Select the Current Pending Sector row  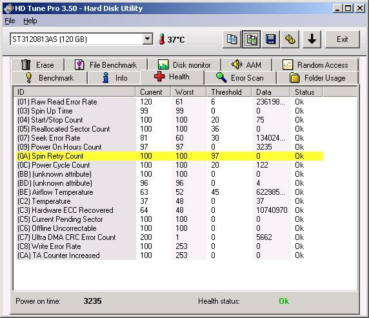coord(170,219)
